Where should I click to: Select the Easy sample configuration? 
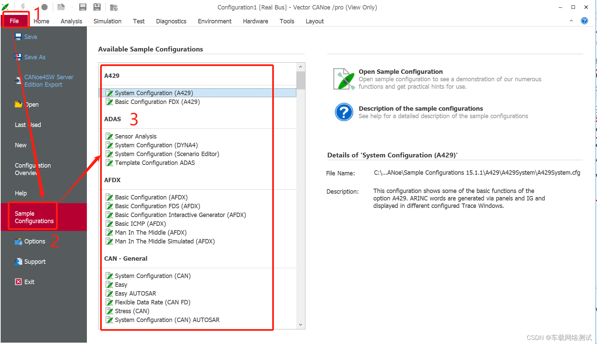tap(121, 285)
